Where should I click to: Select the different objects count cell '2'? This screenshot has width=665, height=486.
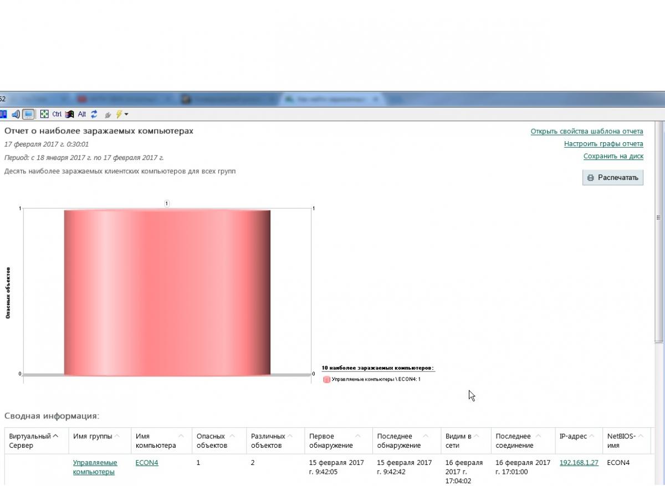click(253, 463)
